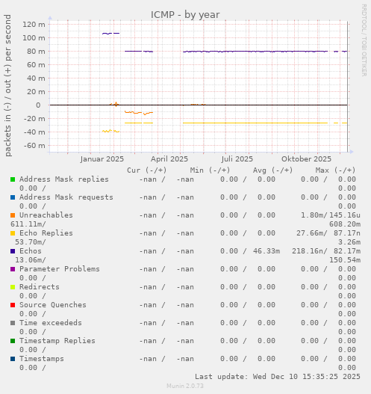Image resolution: width=371 pixels, height=394 pixels.
Task: Click the blue Address Mask requests swatch
Action: tap(13, 197)
